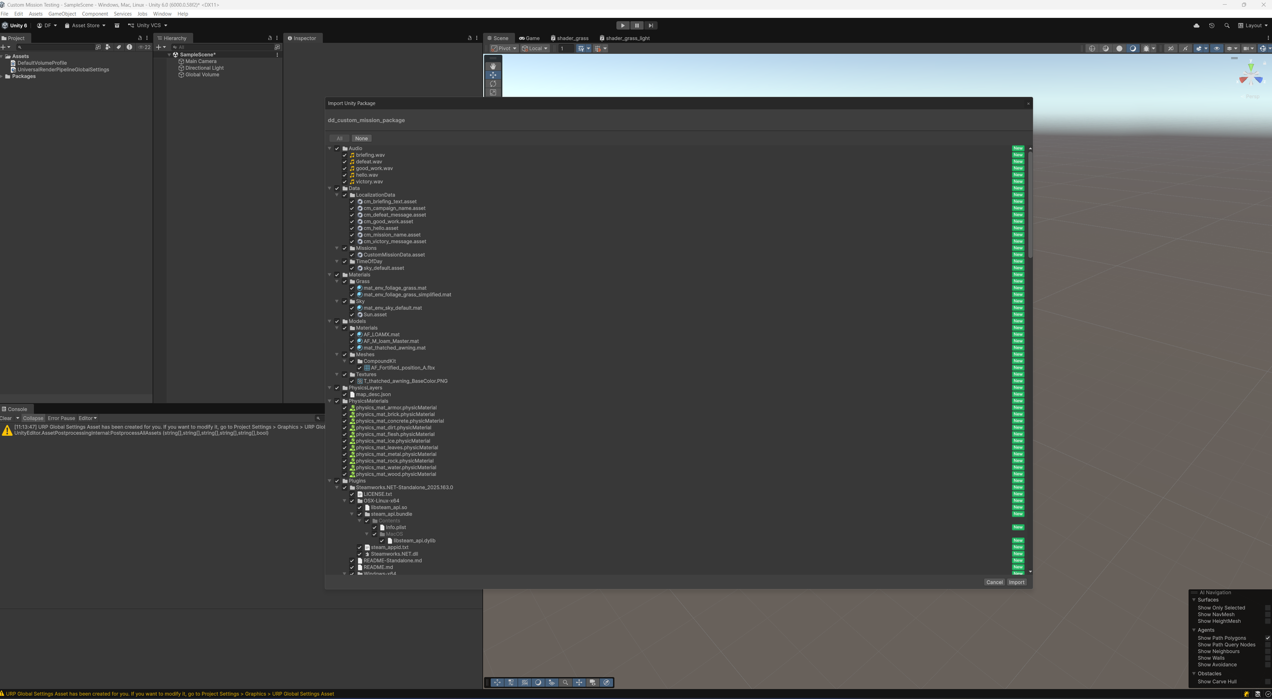Uncheck the briefing.wav checkbox

click(344, 155)
